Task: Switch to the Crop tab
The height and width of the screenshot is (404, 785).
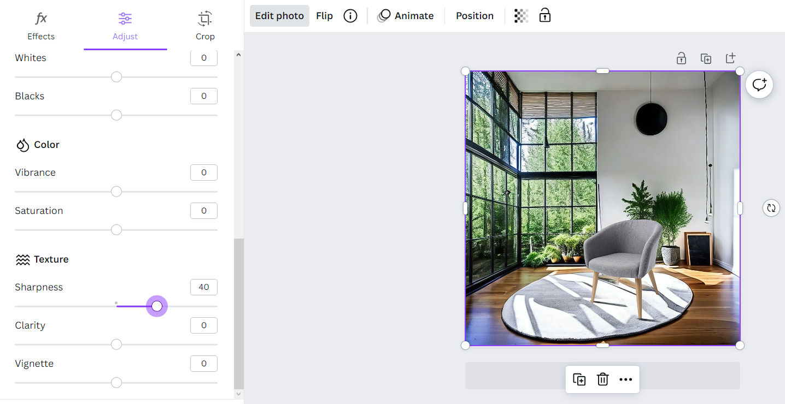Action: tap(205, 26)
